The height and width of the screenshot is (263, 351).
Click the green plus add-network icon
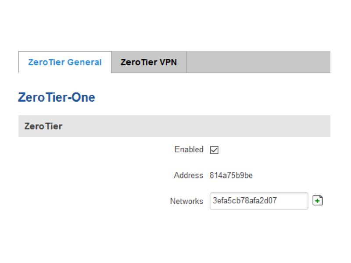317,200
